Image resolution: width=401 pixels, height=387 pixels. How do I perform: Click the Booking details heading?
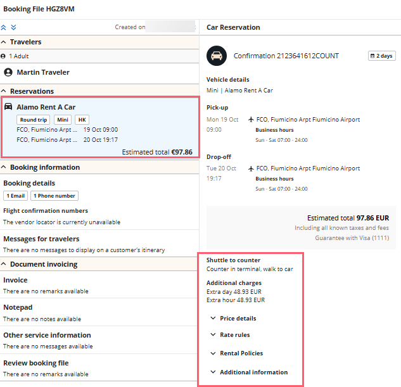[x=29, y=183]
